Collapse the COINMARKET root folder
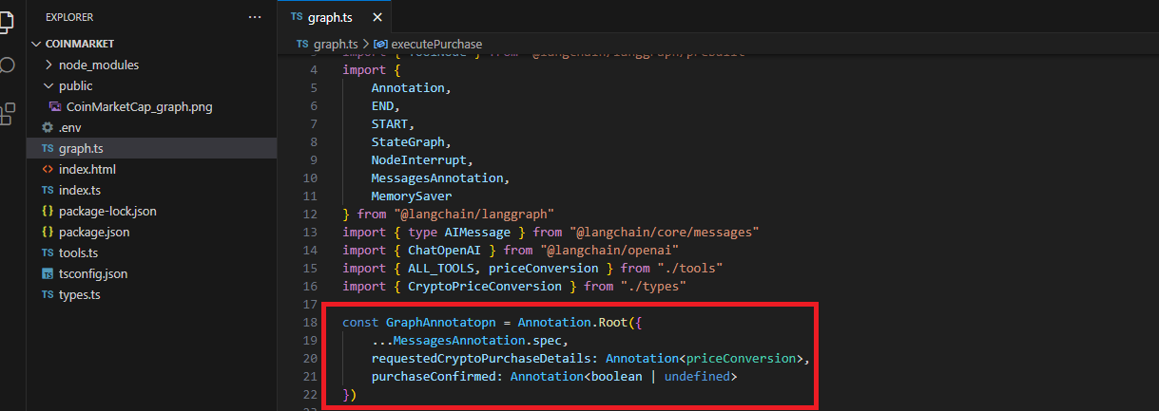Screen dimensions: 1159x411 [x=37, y=44]
